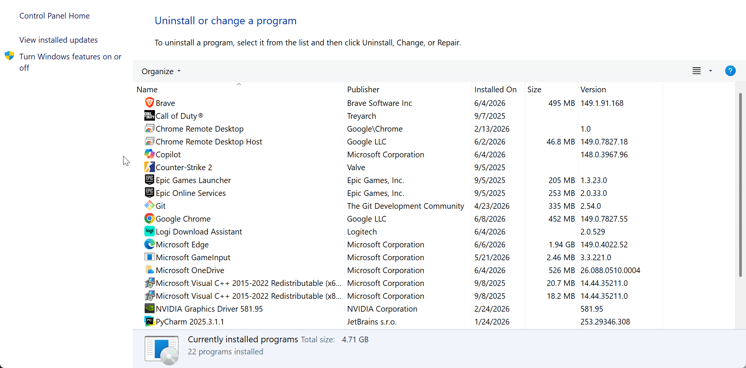Select the Google Chrome name
The image size is (746, 368).
183,219
